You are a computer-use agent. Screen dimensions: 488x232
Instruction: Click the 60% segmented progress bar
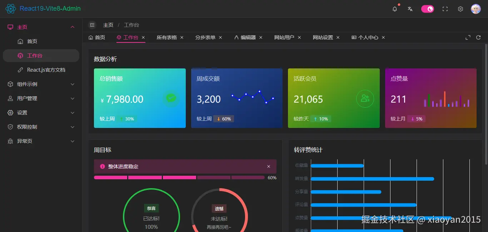point(179,177)
